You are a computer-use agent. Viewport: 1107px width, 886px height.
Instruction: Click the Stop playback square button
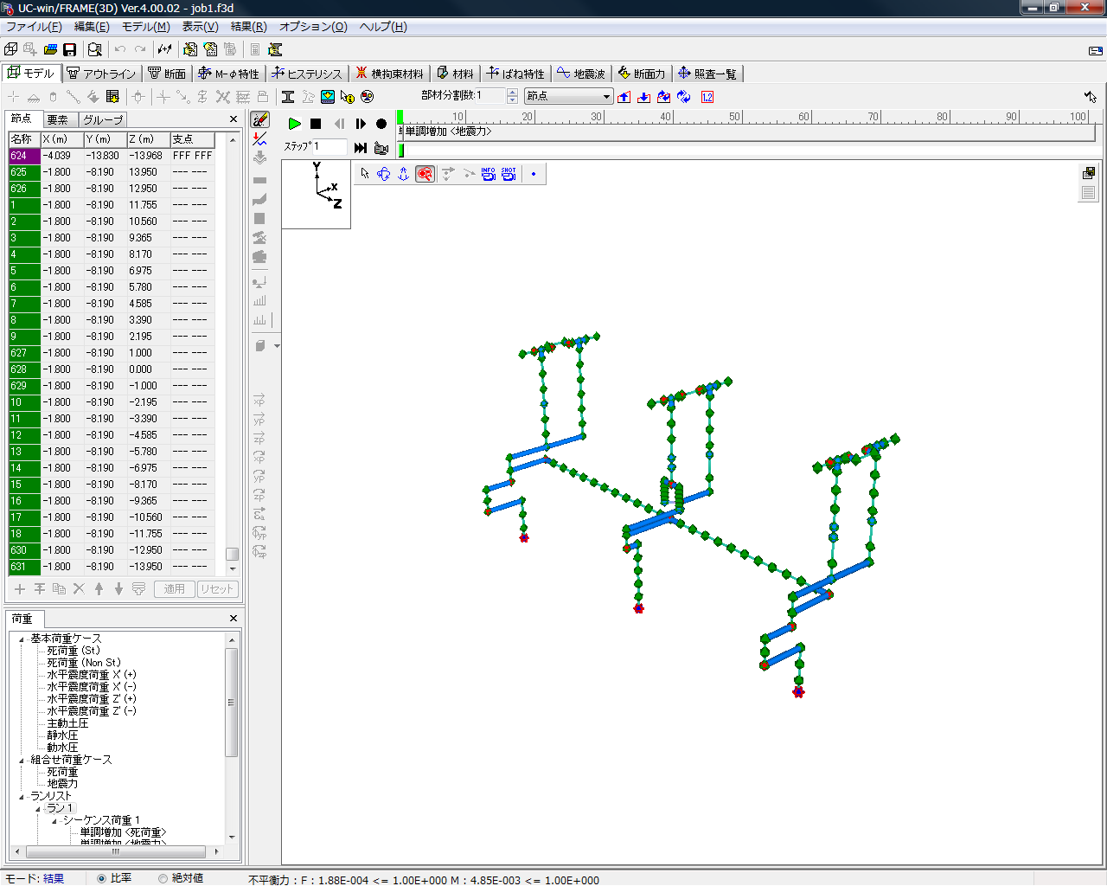point(316,124)
